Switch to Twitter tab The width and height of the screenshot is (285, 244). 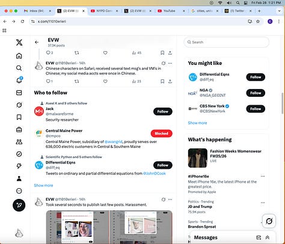click(238, 11)
